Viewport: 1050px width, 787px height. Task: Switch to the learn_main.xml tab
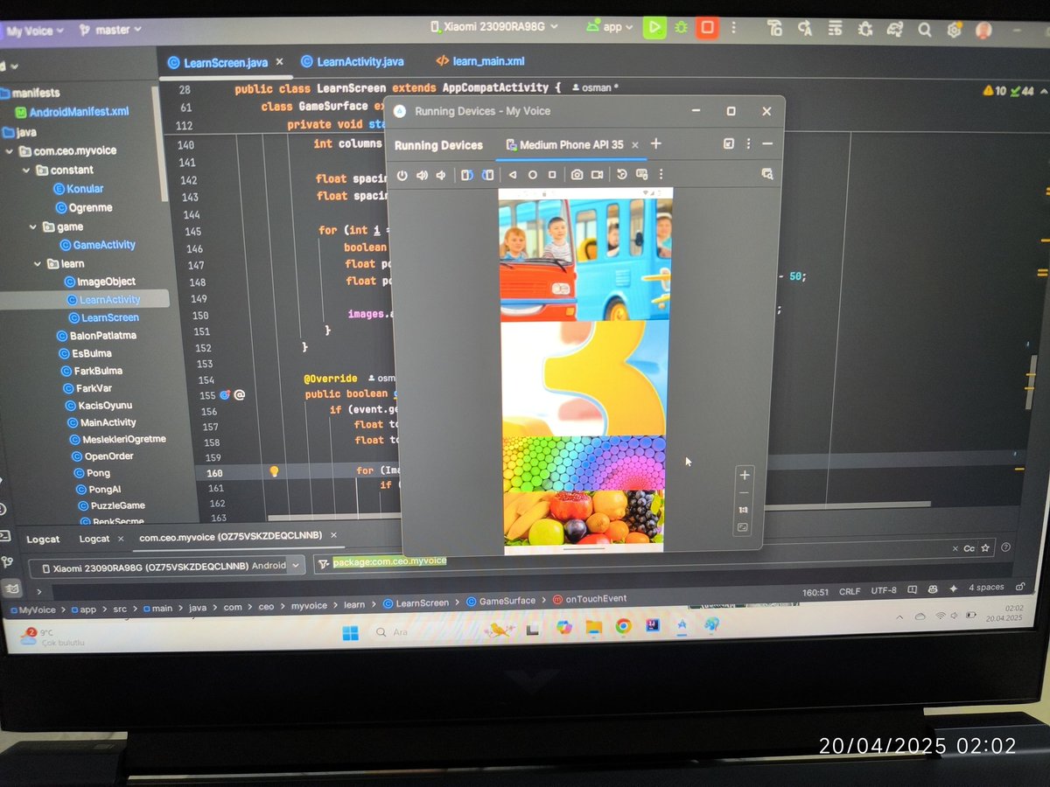[480, 62]
